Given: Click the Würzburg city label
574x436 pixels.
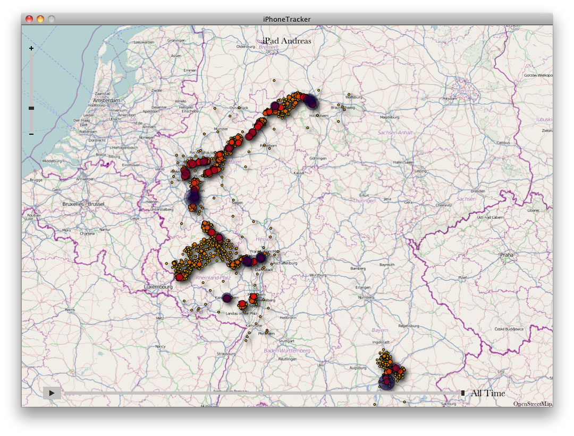Looking at the screenshot, I should coord(318,275).
